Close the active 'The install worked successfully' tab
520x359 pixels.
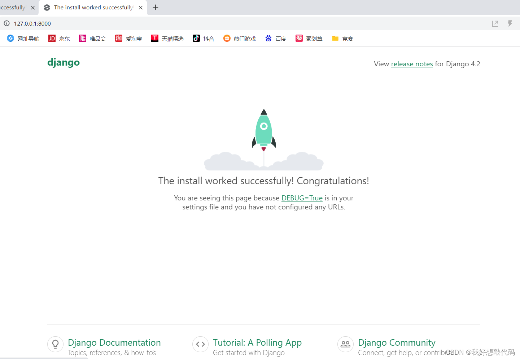(x=141, y=8)
